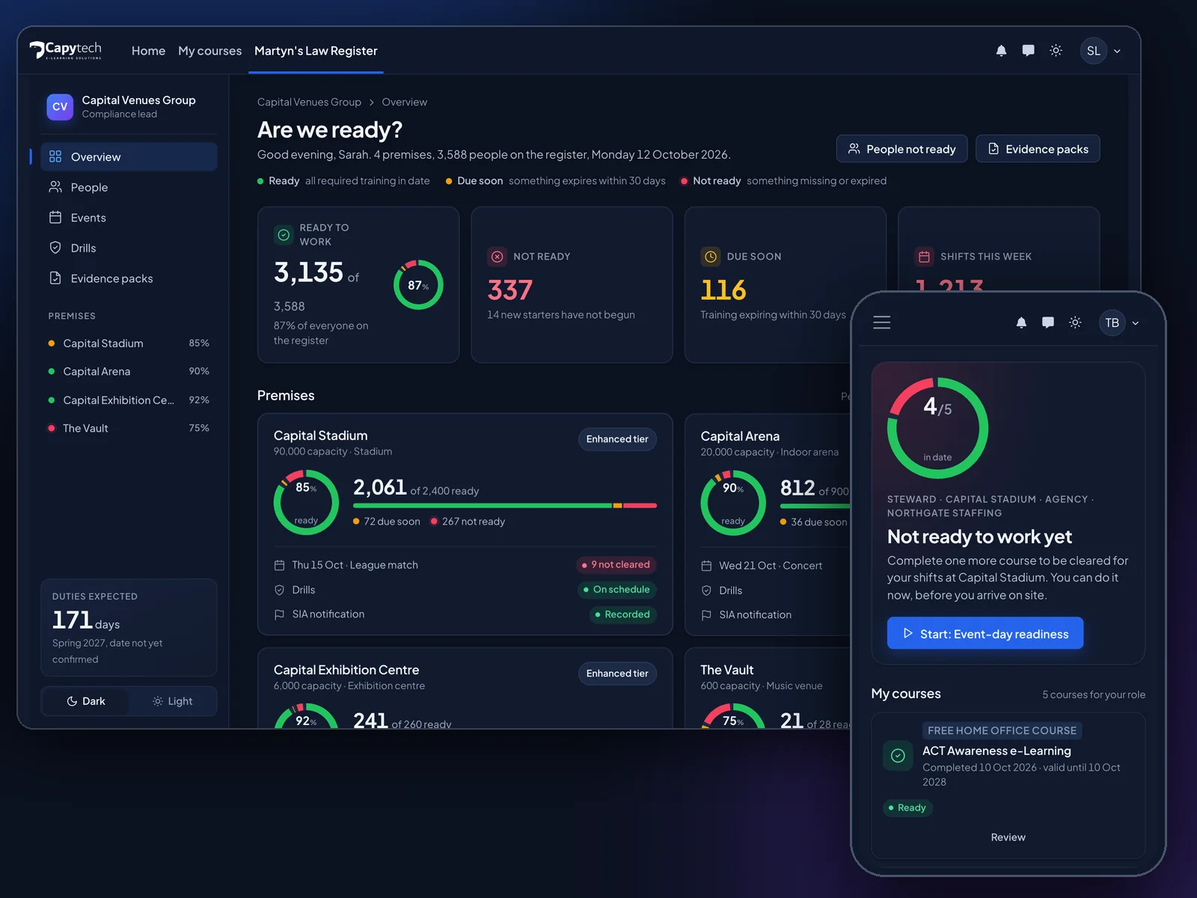Open Events in the sidebar
This screenshot has height=898, width=1197.
129,218
